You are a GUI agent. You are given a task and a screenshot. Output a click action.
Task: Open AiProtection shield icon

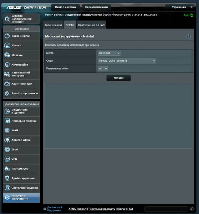pyautogui.click(x=7, y=65)
